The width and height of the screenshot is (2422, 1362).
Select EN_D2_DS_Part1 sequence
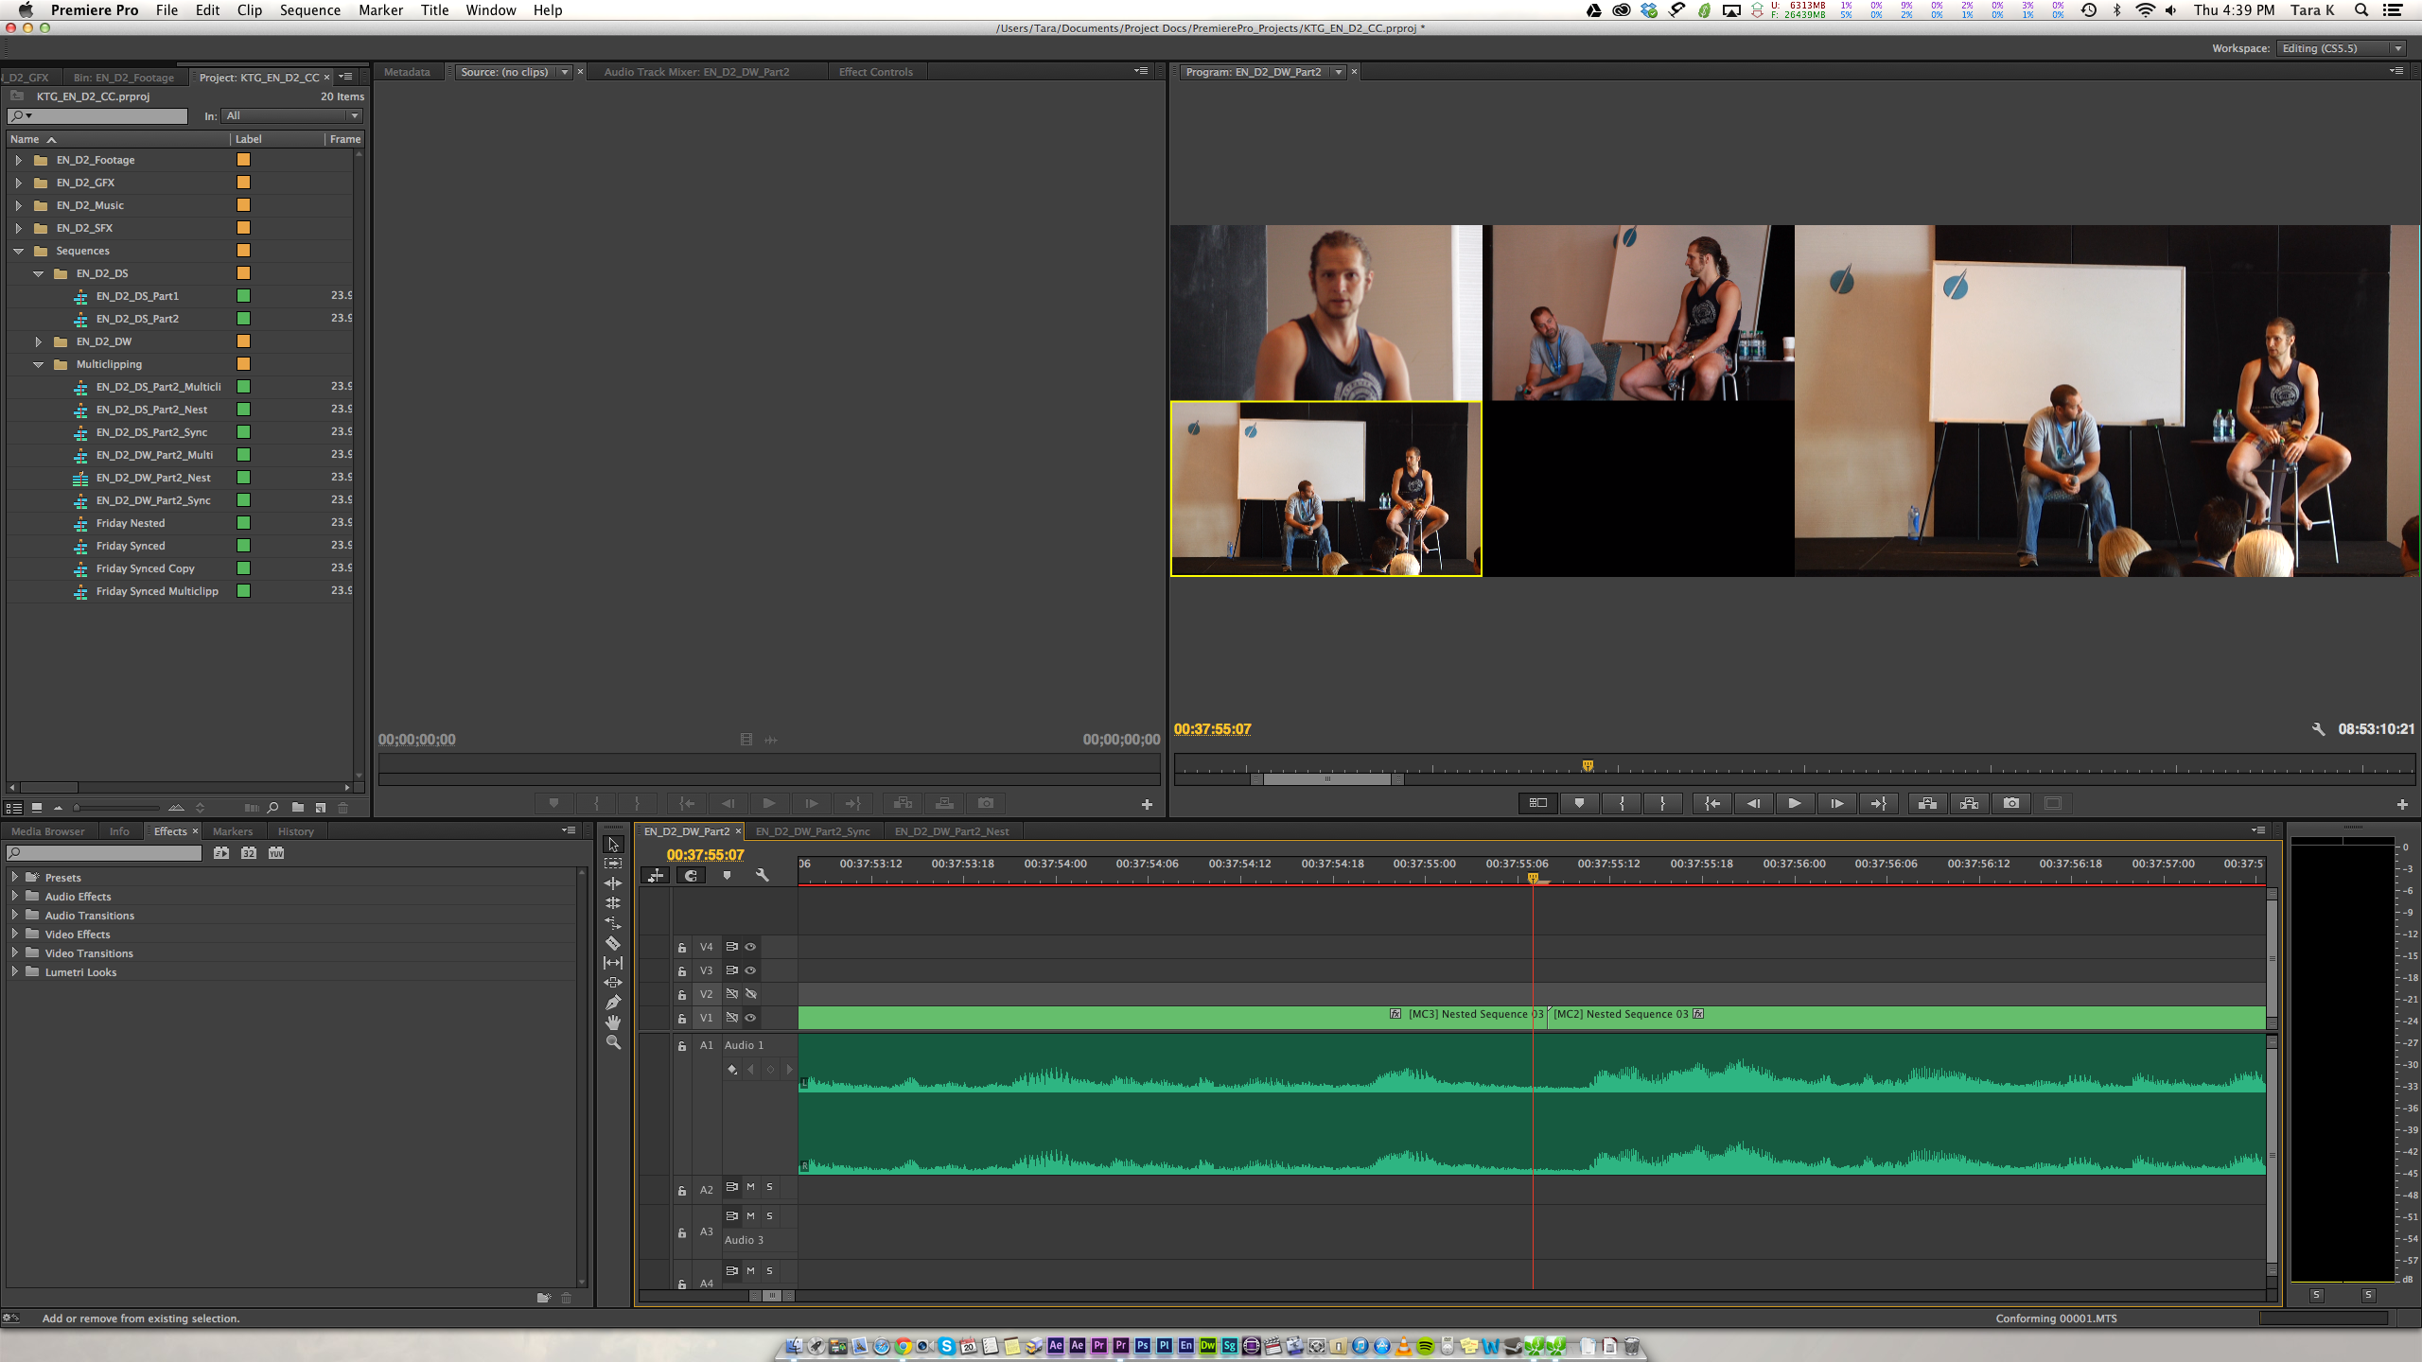pyautogui.click(x=137, y=296)
